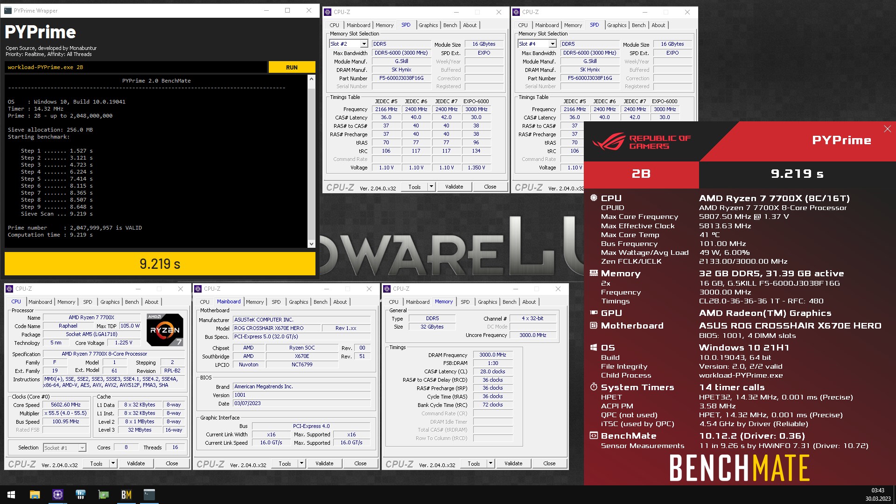Viewport: 896px width, 504px height.
Task: Open the green graphics card taskbar icon
Action: (103, 495)
